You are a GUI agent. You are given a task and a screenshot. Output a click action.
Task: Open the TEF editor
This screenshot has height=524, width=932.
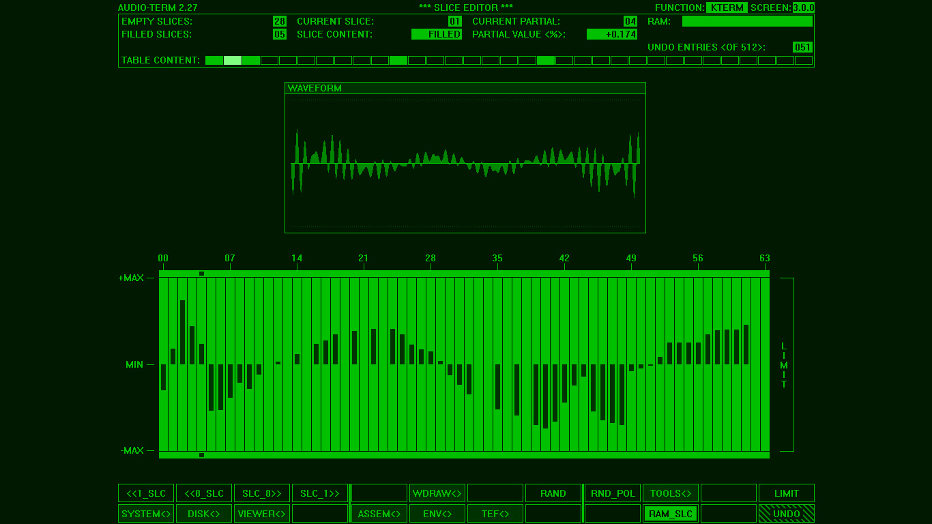[495, 513]
